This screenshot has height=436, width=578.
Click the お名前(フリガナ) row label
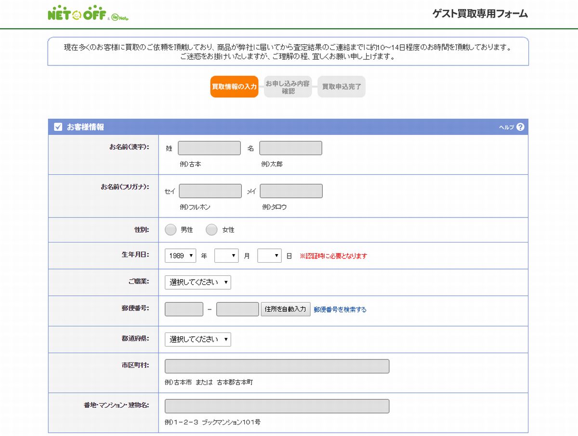click(x=125, y=187)
